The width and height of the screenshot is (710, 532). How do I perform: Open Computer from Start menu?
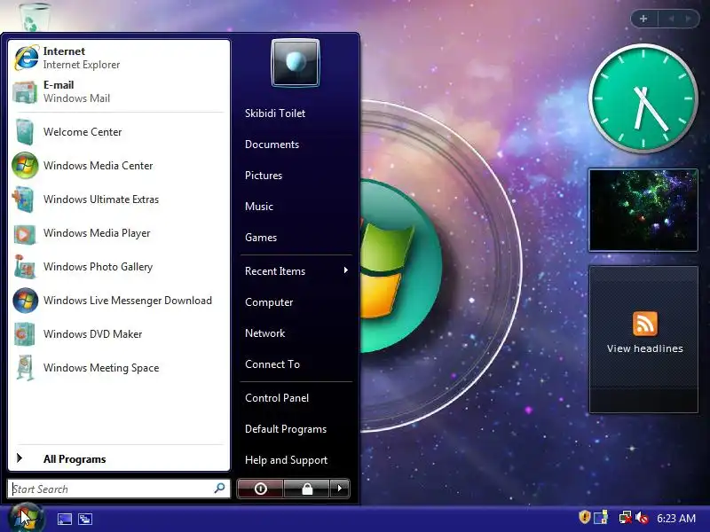click(269, 302)
